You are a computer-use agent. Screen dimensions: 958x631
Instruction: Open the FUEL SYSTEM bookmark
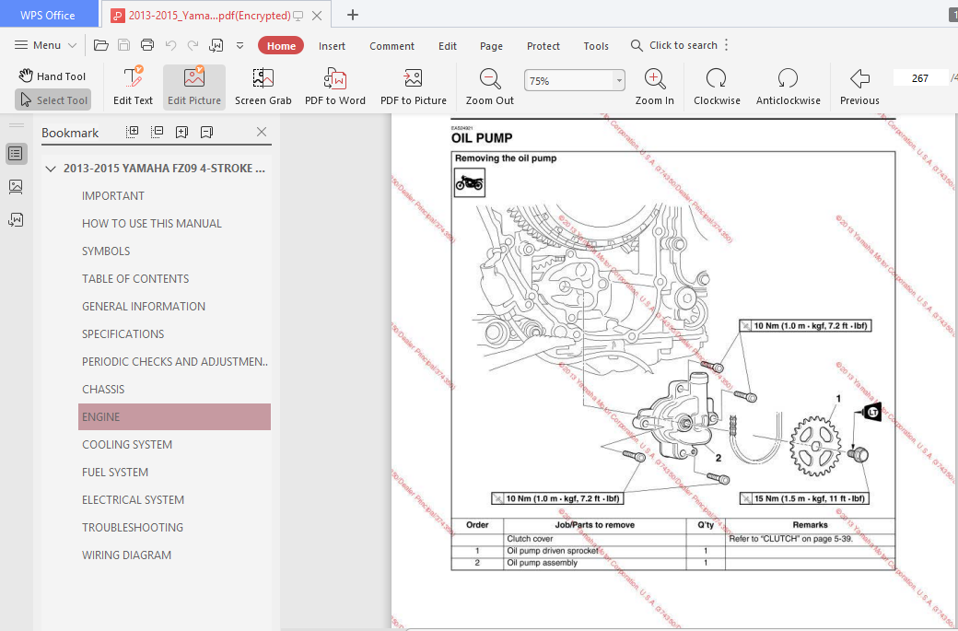[x=115, y=473]
